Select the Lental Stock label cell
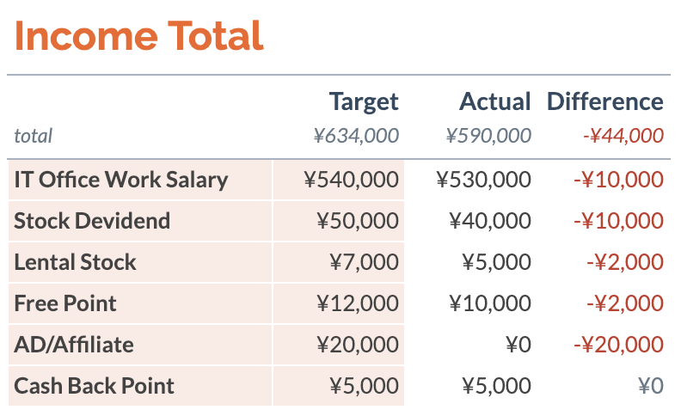681x416 pixels. pyautogui.click(x=140, y=262)
